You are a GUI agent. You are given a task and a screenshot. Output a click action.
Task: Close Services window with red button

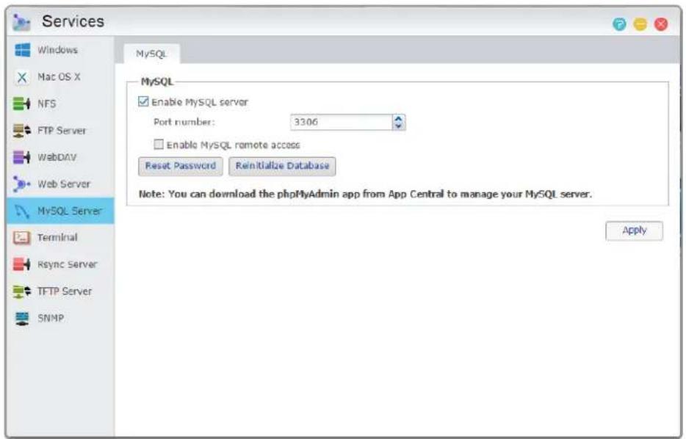point(661,24)
